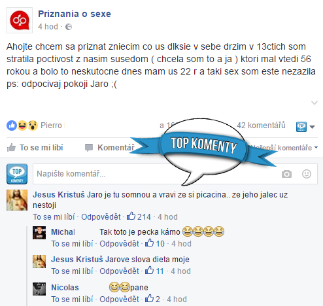Expand the post options chevron

click(x=314, y=103)
